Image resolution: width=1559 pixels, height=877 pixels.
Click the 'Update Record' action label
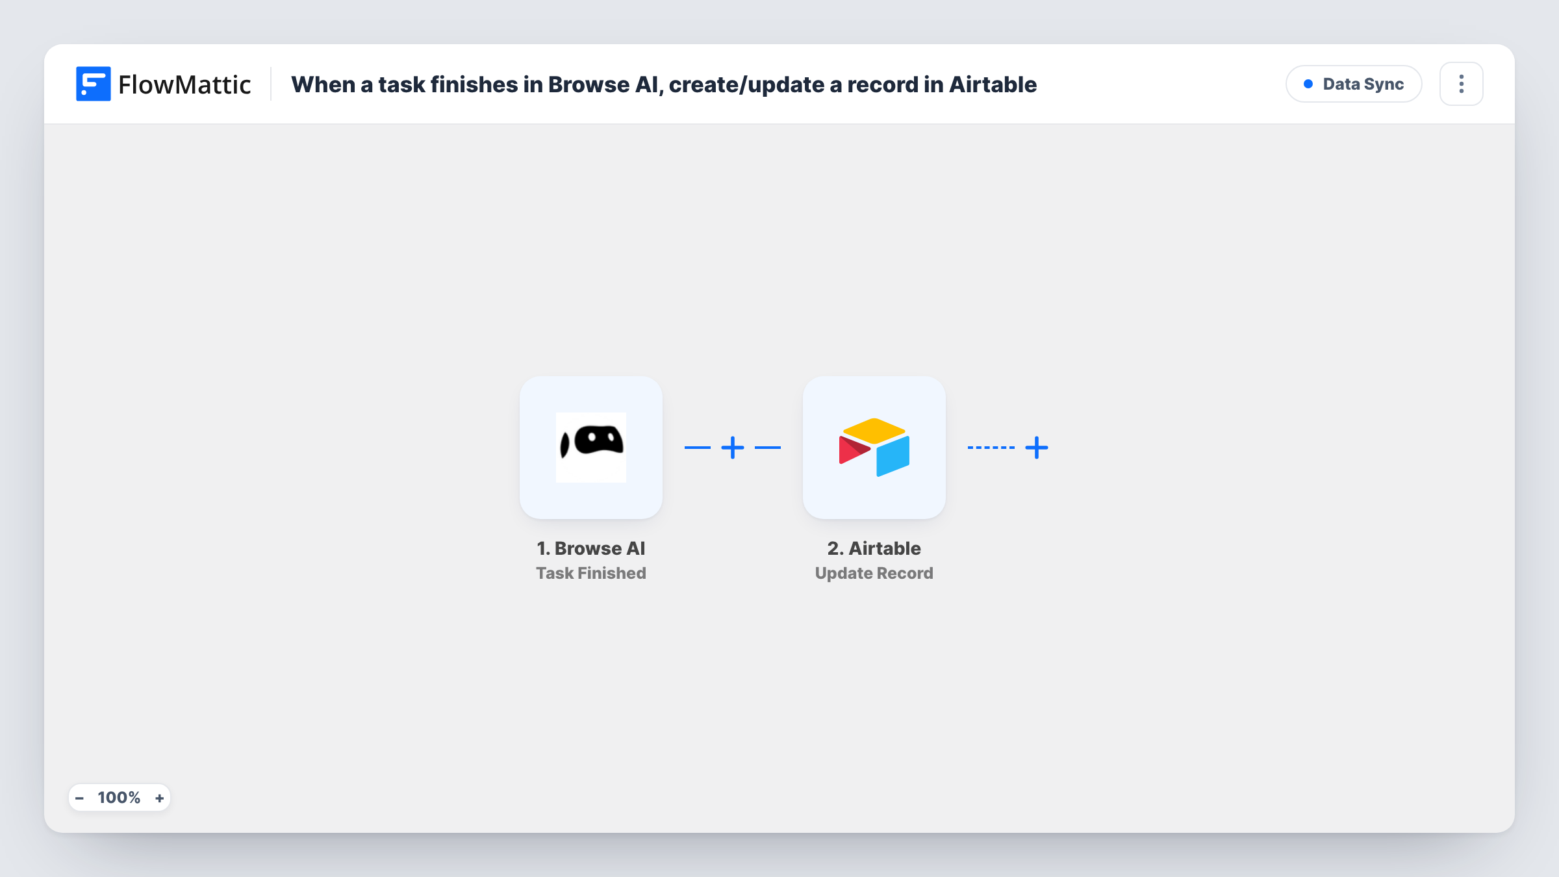tap(874, 573)
